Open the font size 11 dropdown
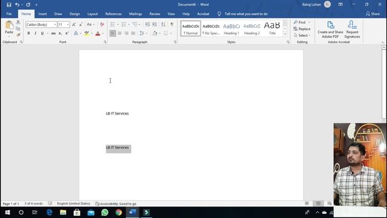The image size is (387, 218). pos(68,24)
